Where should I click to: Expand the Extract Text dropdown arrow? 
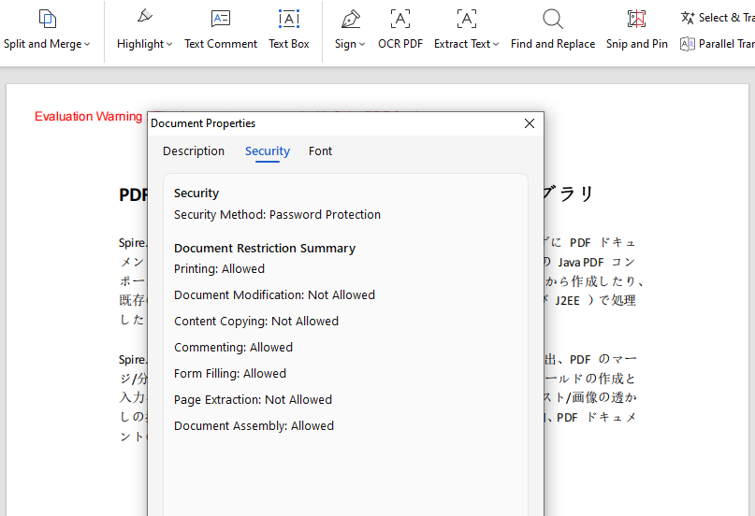pyautogui.click(x=496, y=44)
